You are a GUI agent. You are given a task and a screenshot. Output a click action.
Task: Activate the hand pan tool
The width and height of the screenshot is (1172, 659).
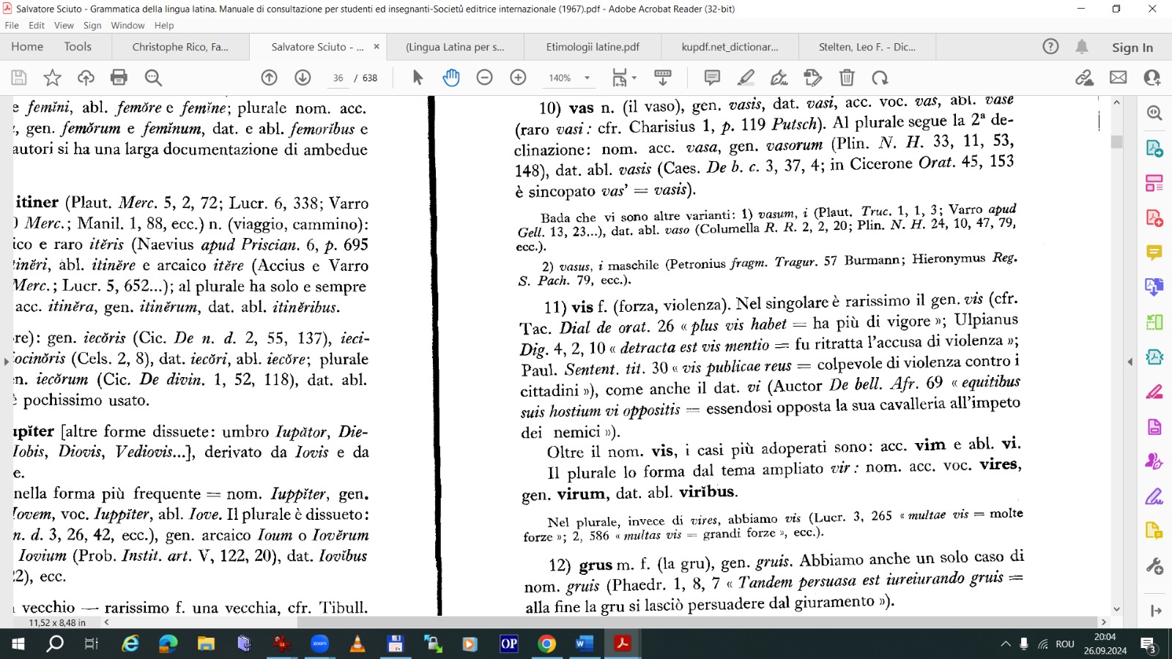[x=451, y=78]
